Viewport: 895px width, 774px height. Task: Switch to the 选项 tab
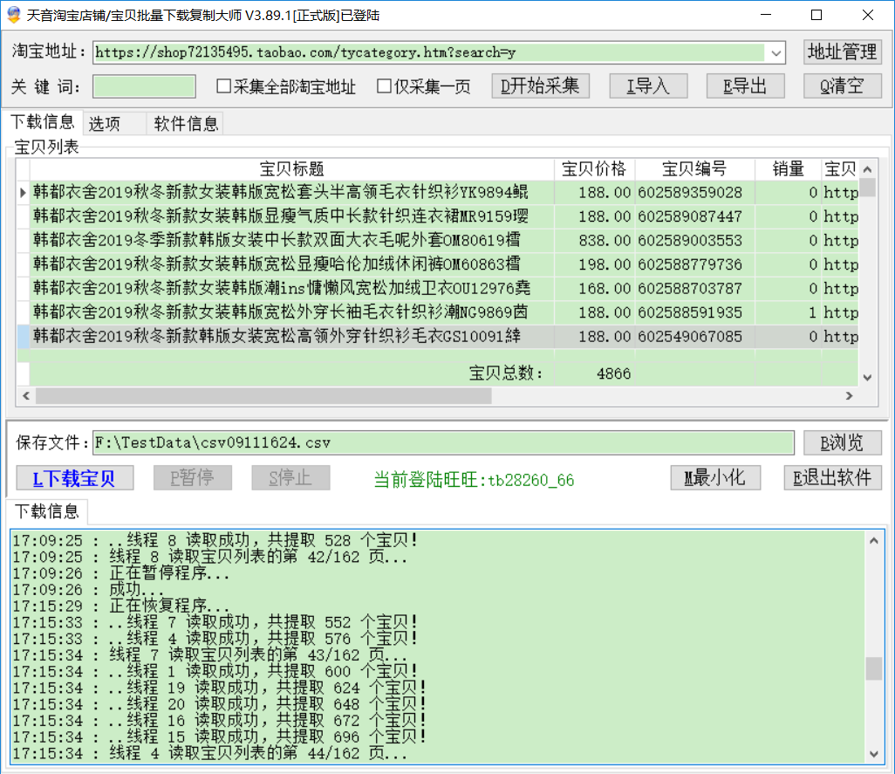[105, 124]
